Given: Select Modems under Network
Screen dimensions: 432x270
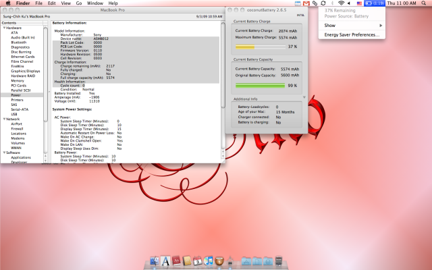Looking at the screenshot, I should (18, 138).
